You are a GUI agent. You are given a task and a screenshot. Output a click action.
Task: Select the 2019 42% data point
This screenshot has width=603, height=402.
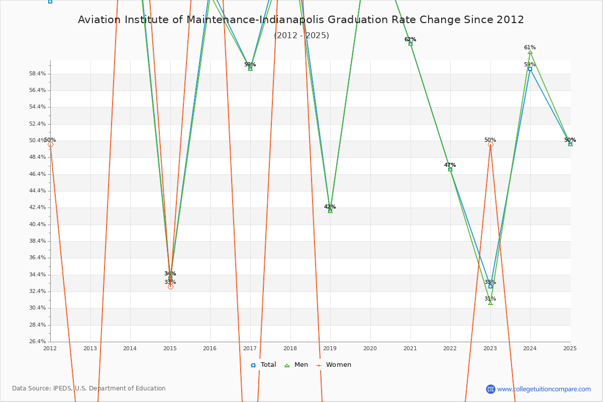click(x=330, y=211)
